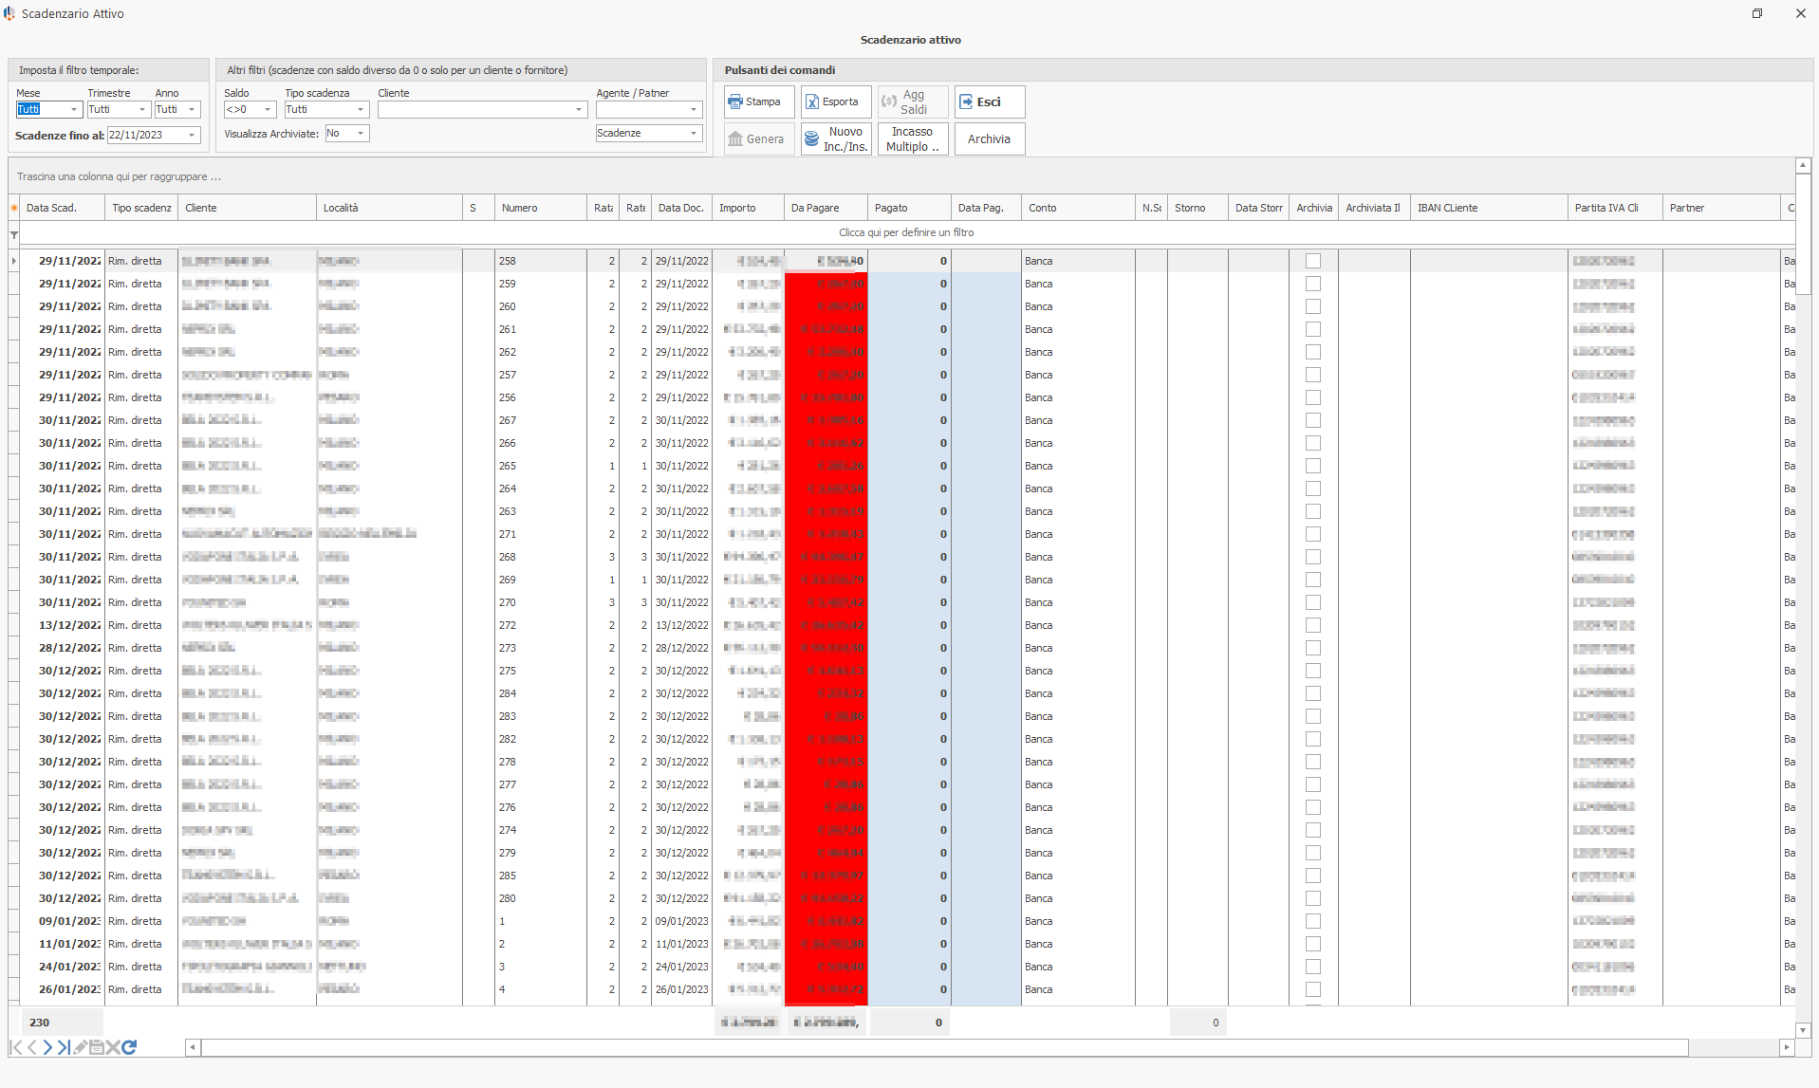Image resolution: width=1819 pixels, height=1088 pixels.
Task: Open the Agente / Patner dropdown
Action: 694,110
